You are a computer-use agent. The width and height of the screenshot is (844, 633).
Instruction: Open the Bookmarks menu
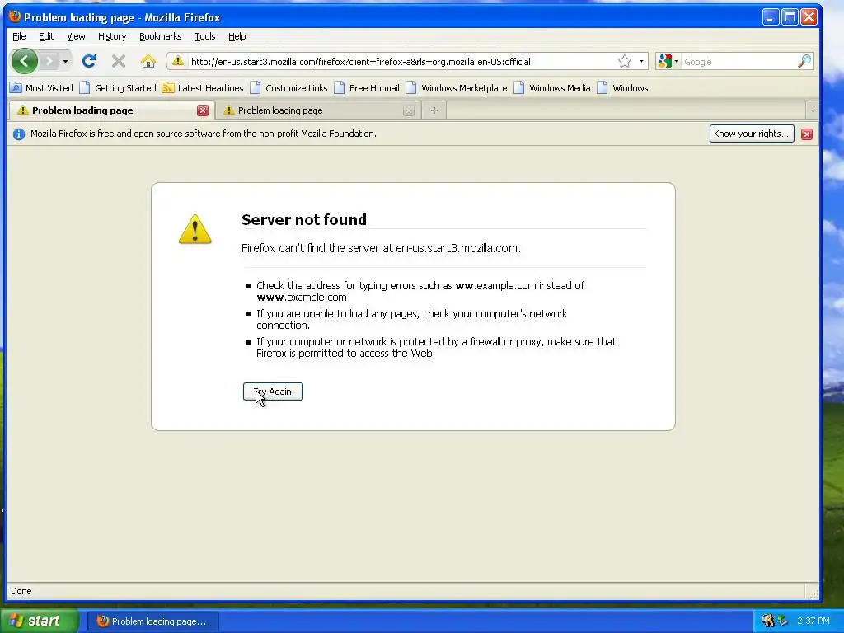[161, 36]
